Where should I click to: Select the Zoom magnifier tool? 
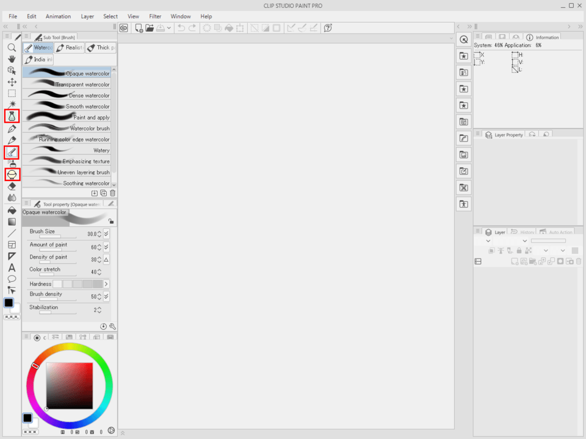(x=12, y=48)
